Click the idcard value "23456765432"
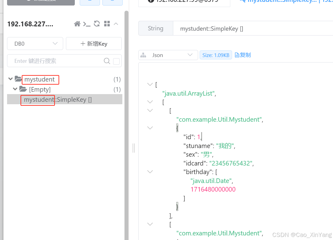The image size is (333, 240). click(231, 163)
